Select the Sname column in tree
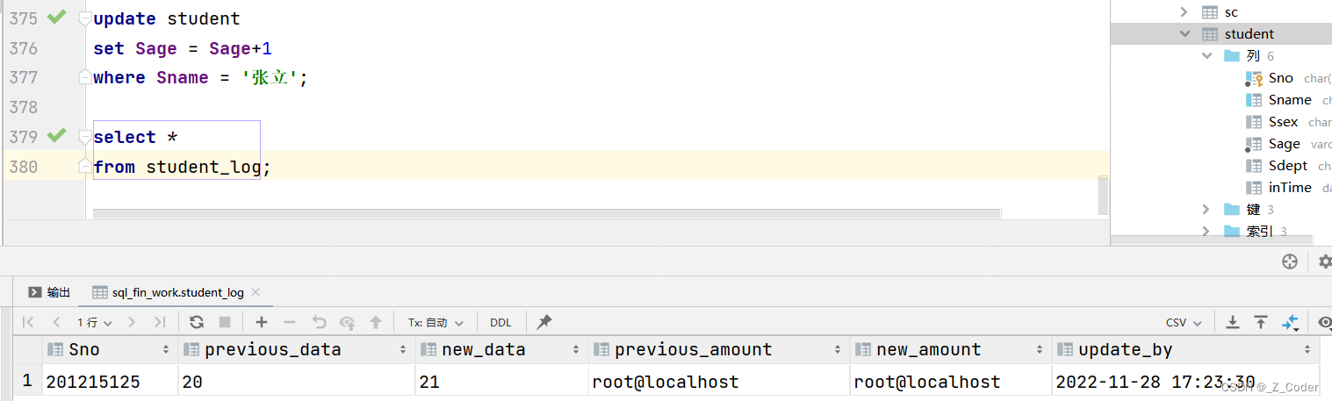This screenshot has height=401, width=1332. click(x=1289, y=100)
